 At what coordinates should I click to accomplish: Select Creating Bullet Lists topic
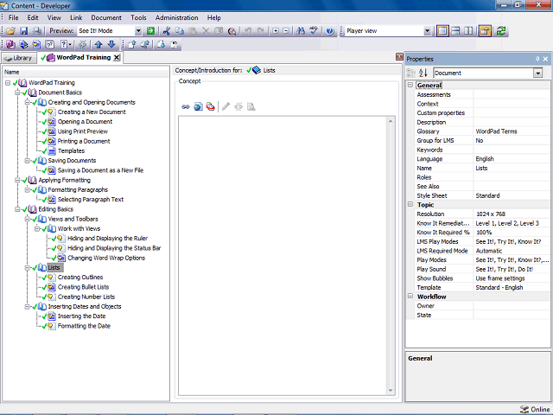[x=83, y=287]
